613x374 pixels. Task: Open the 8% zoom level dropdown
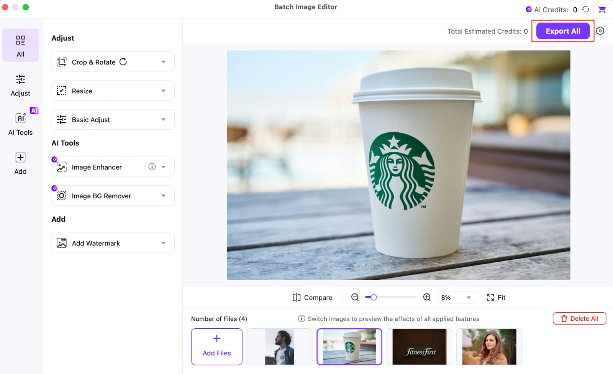click(457, 297)
